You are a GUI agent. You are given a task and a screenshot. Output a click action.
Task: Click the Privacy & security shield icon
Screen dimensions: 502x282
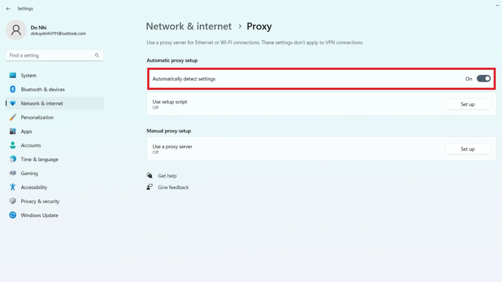pos(13,201)
